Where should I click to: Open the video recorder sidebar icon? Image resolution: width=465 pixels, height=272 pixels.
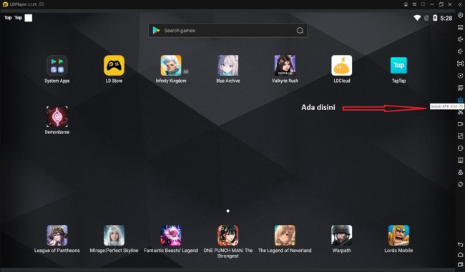point(460,124)
